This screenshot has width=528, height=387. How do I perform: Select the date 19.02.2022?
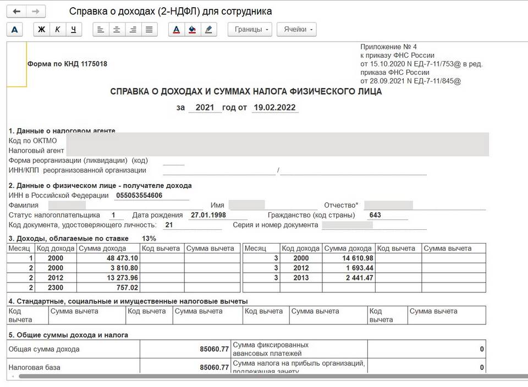275,107
